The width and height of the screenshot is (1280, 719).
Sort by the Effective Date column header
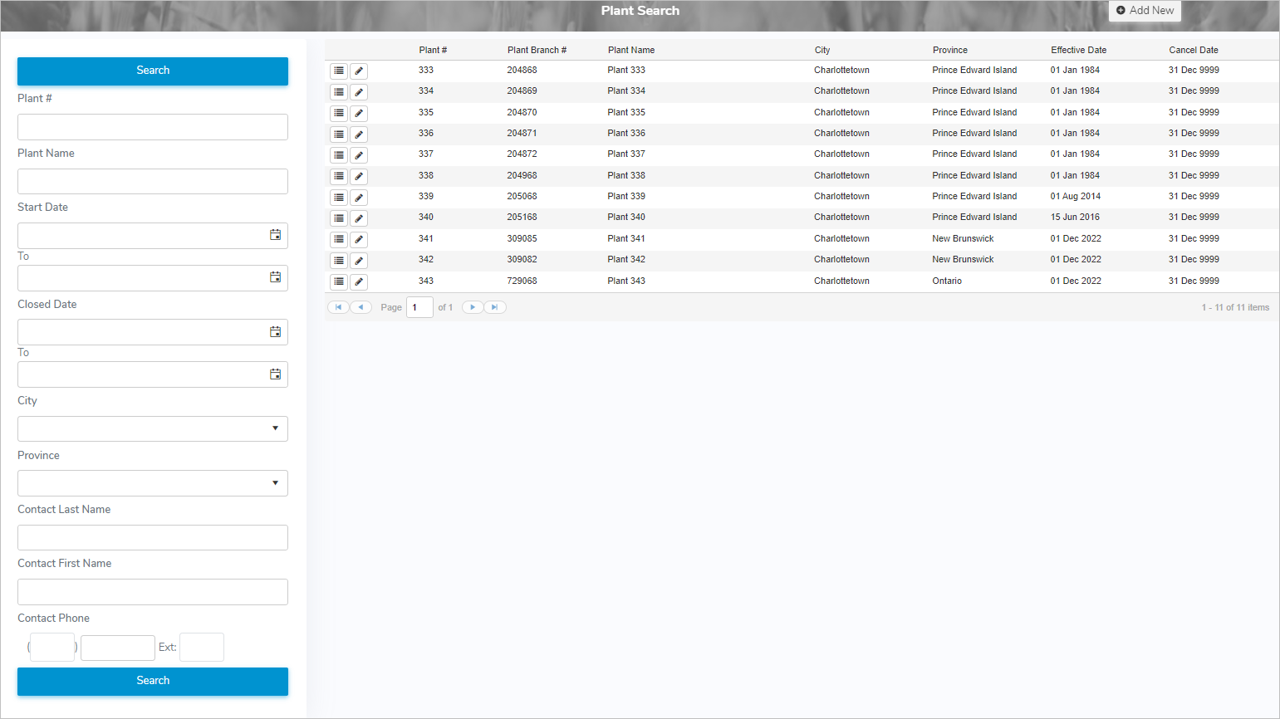[1078, 50]
